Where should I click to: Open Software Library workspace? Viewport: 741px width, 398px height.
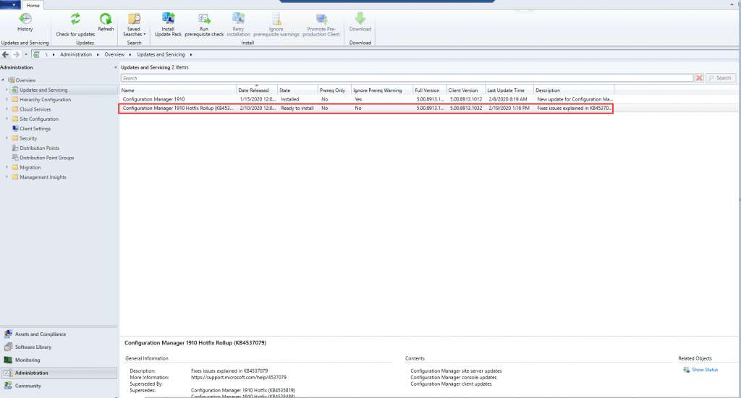[59, 347]
